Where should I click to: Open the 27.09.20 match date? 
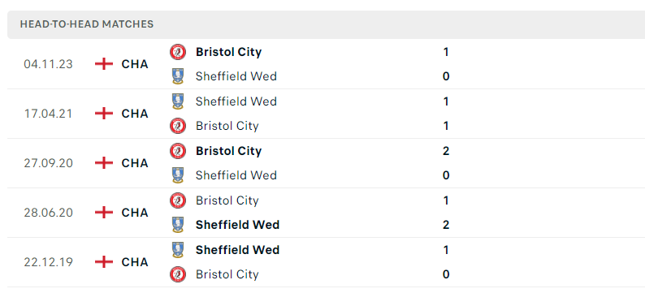tap(48, 163)
